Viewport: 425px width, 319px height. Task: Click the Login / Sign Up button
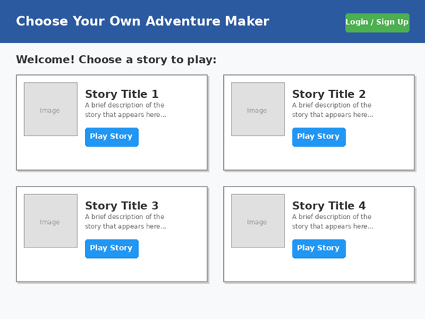377,22
